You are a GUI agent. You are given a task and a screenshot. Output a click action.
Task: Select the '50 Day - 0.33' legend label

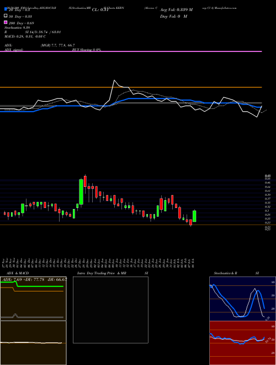(20, 17)
